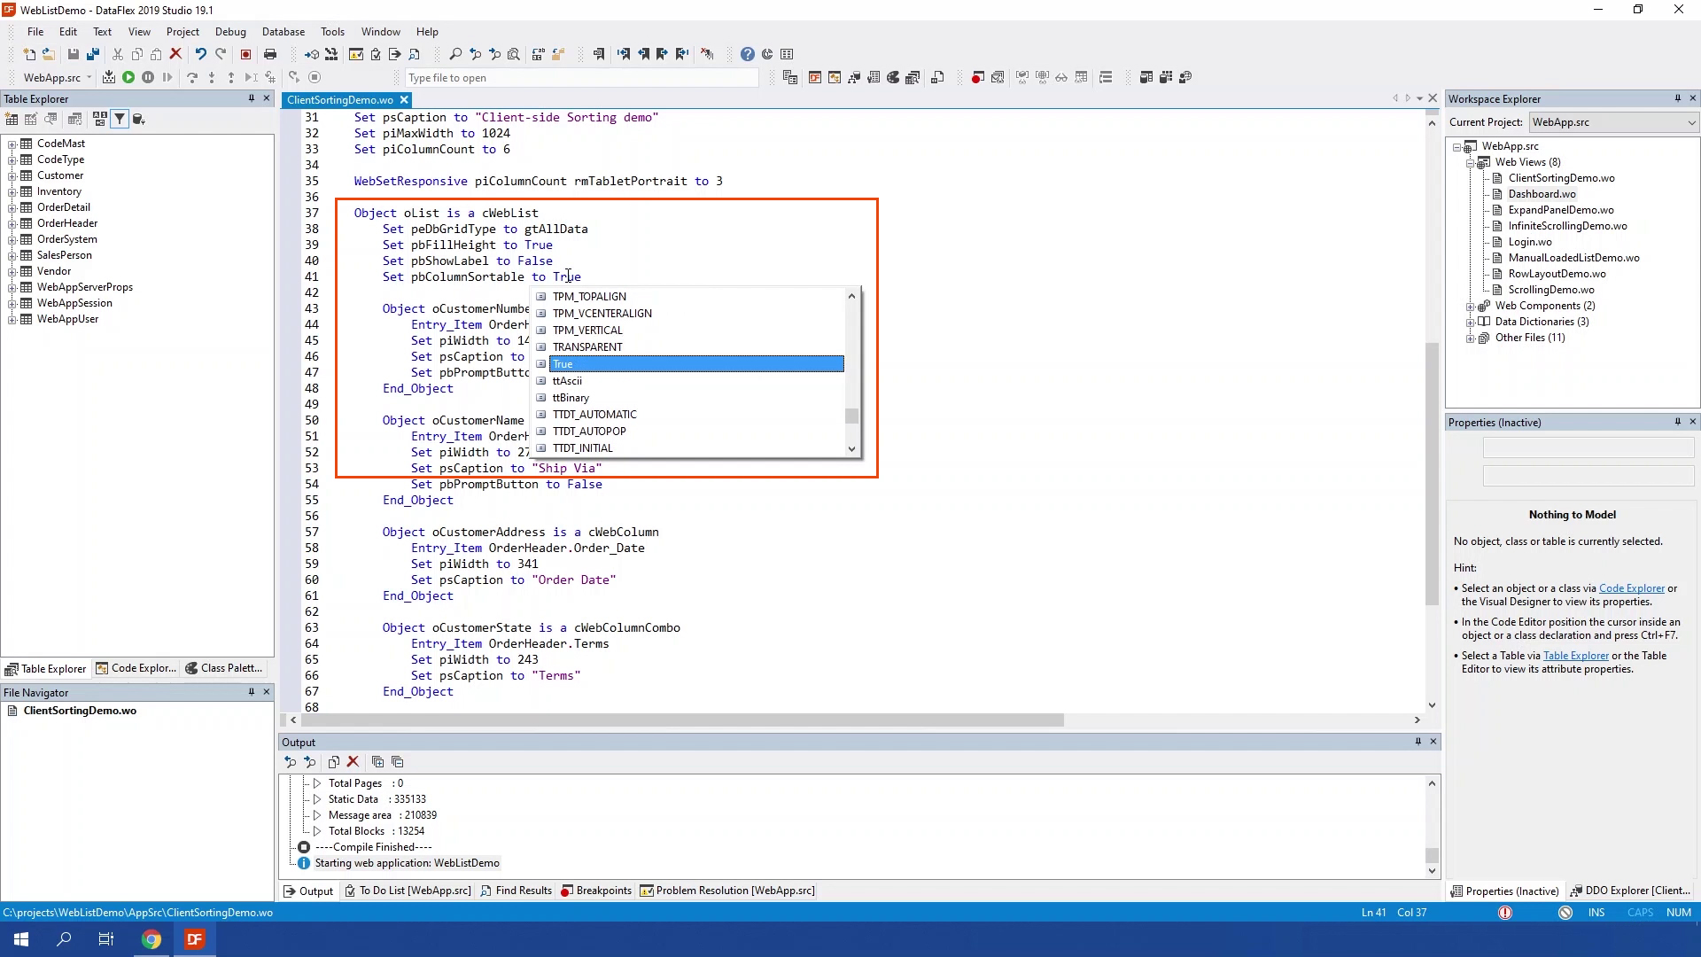Open the Database menu
Viewport: 1701px width, 957px height.
[x=283, y=32]
